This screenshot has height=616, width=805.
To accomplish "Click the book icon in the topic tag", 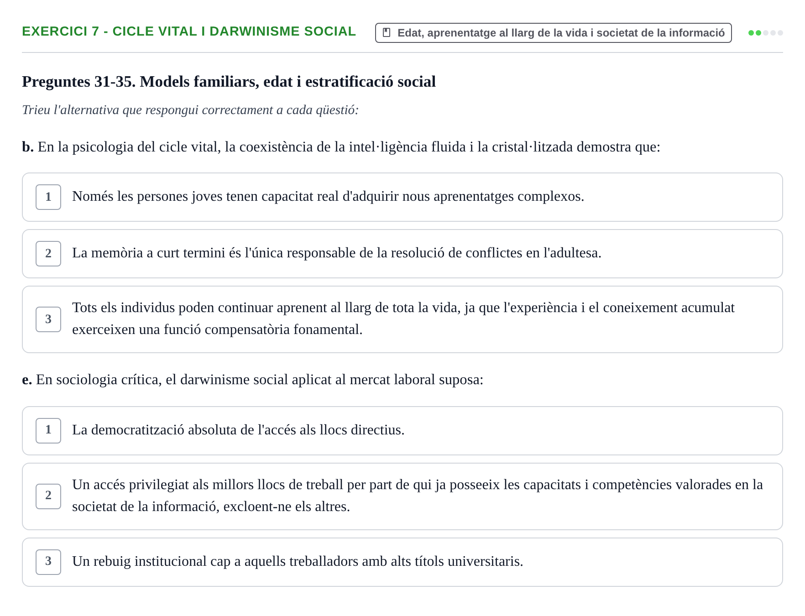I will 387,33.
